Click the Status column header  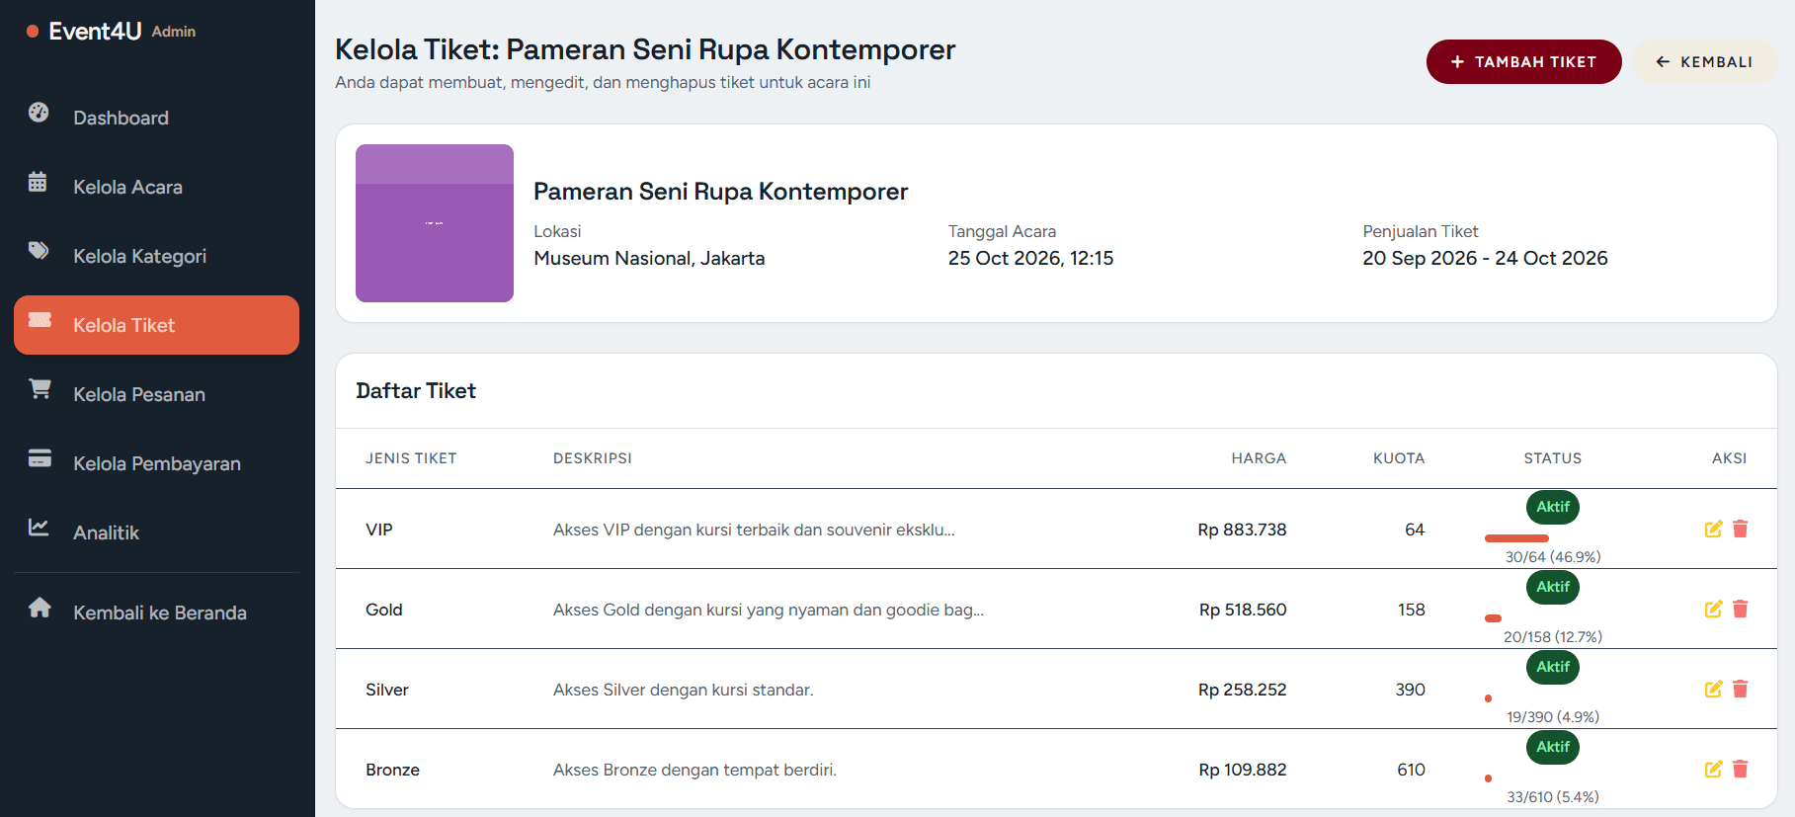click(1552, 458)
